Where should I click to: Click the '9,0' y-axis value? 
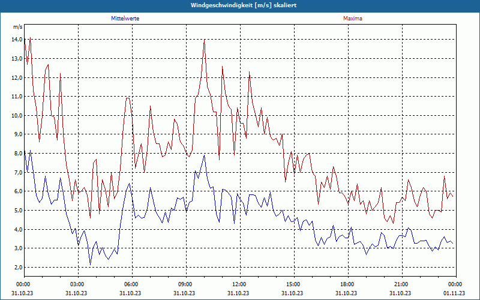tap(18, 134)
